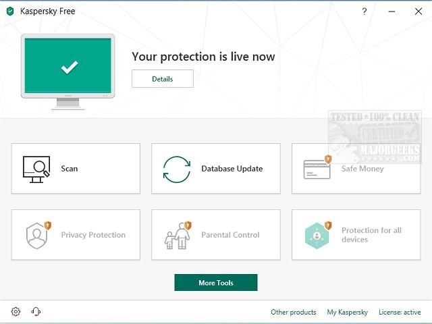Image resolution: width=432 pixels, height=324 pixels.
Task: Open support via the headset icon
Action: 36,312
